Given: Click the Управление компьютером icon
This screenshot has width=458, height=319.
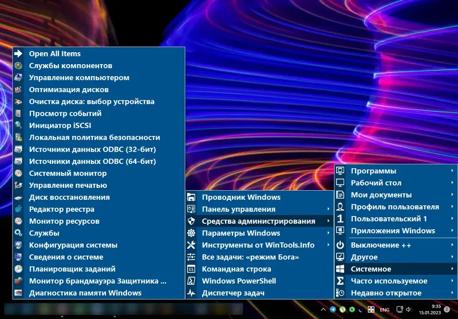Looking at the screenshot, I should click(x=18, y=77).
